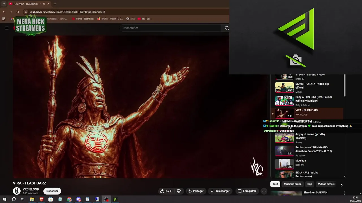The height and width of the screenshot is (203, 362).
Task: Open Shaoline - 5-ALWAN suggested video title
Action: click(x=315, y=193)
